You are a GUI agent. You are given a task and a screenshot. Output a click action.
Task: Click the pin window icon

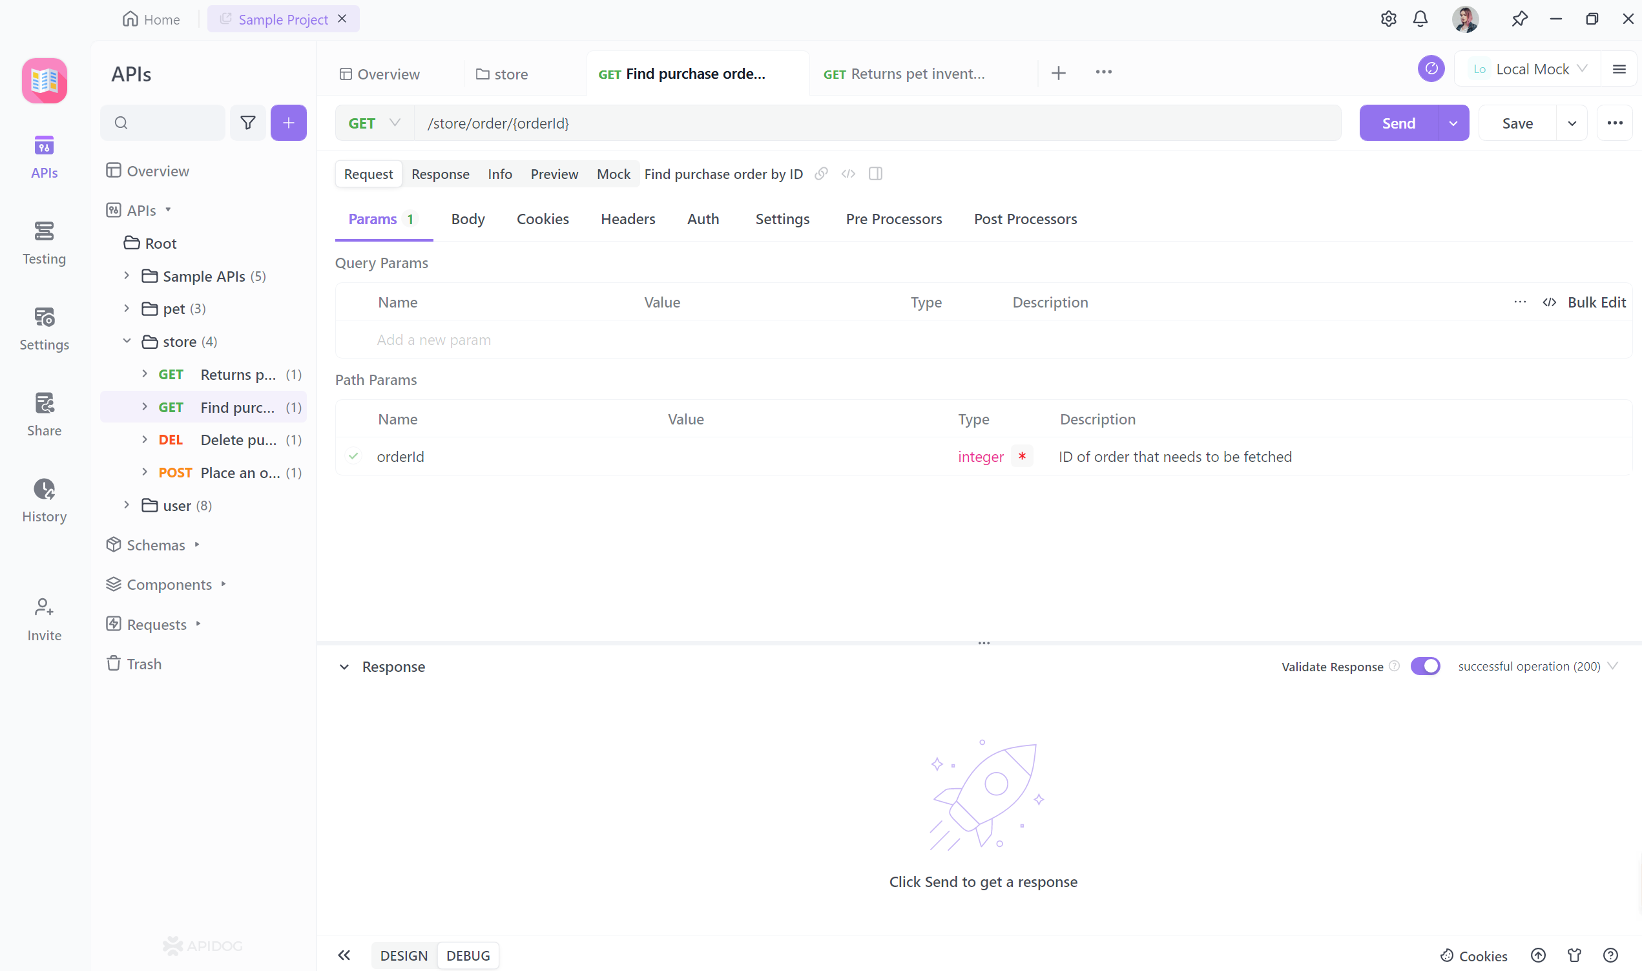[x=1519, y=19]
